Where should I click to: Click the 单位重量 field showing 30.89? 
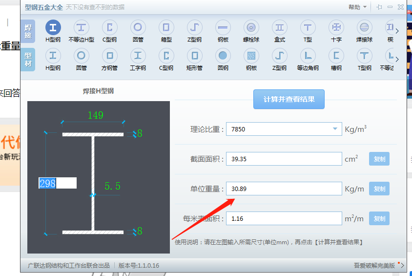284,189
